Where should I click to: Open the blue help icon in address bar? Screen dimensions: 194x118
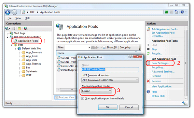coord(182,12)
